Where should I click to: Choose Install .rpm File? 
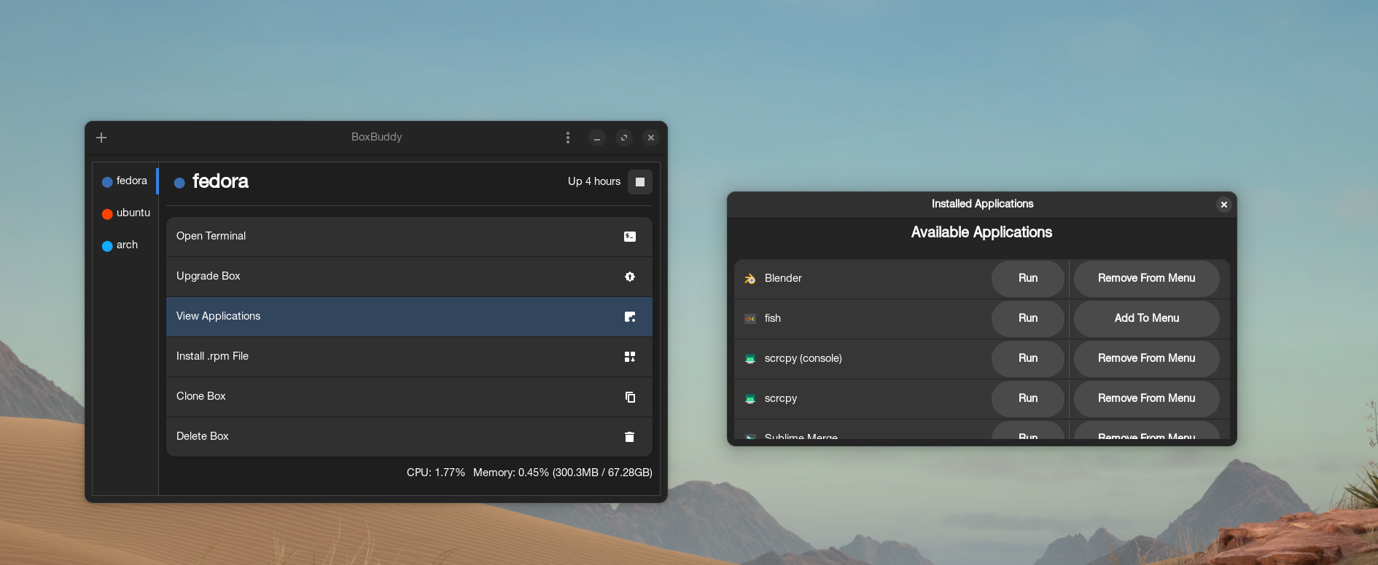click(409, 357)
